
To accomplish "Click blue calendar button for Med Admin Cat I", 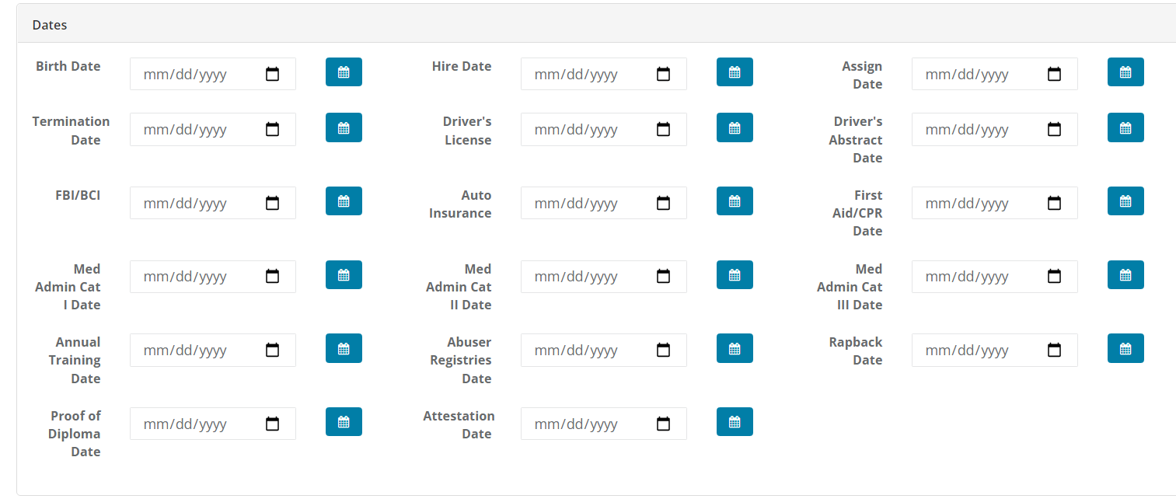I will [x=344, y=275].
